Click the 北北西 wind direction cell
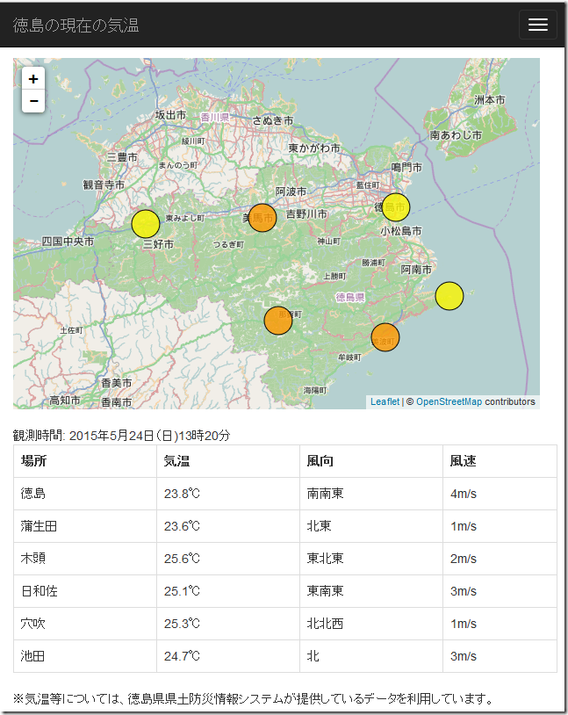The height and width of the screenshot is (715, 568). tap(371, 624)
